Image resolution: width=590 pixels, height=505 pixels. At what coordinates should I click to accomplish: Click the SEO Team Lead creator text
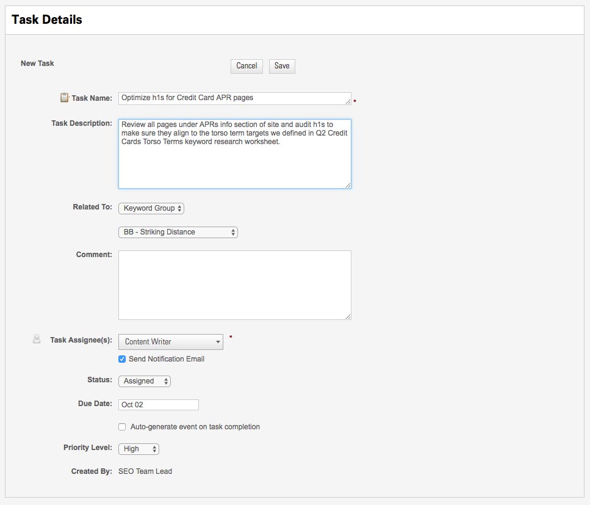tap(145, 471)
